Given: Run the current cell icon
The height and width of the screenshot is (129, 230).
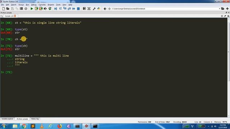Looking at the screenshot, I should click(36, 9).
